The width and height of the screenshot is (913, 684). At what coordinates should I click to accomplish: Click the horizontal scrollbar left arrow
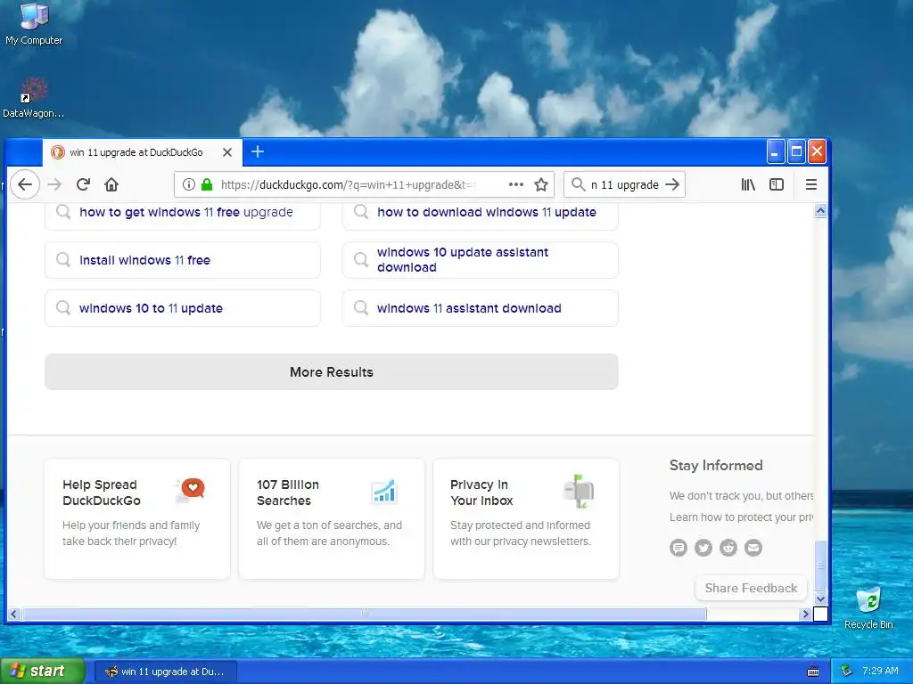click(14, 614)
